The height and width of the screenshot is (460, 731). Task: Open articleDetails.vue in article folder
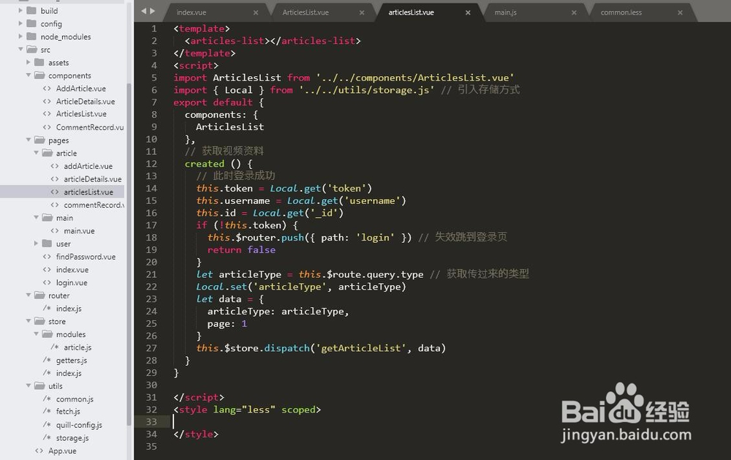[x=92, y=178]
